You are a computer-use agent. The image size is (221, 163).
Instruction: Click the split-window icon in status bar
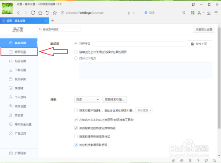point(206,160)
